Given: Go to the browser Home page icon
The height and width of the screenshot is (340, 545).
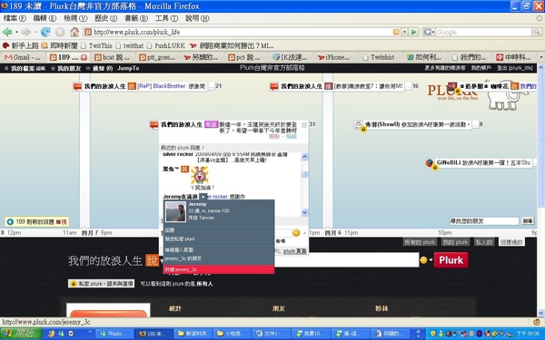Looking at the screenshot, I should (74, 32).
